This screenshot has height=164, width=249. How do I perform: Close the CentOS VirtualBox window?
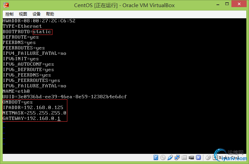(239, 4)
